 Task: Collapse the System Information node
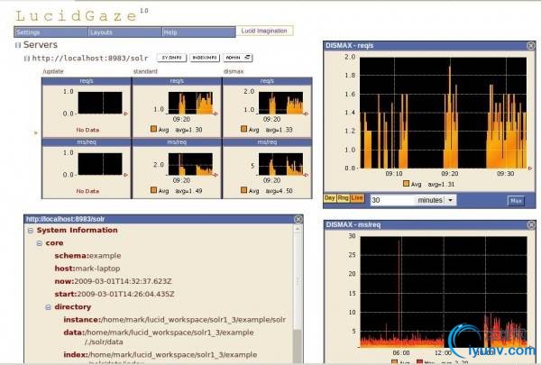click(x=31, y=231)
